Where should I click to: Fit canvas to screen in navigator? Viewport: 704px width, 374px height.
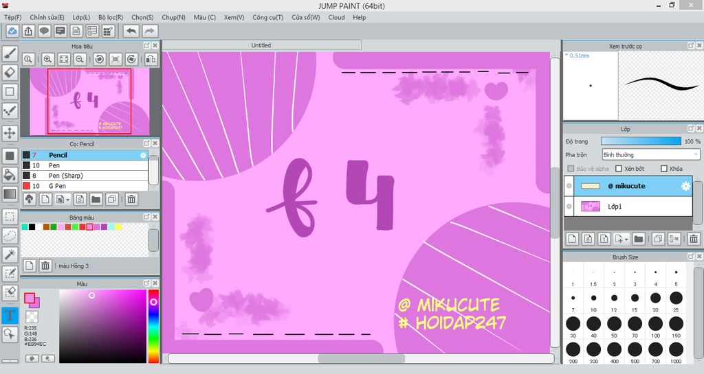64,59
